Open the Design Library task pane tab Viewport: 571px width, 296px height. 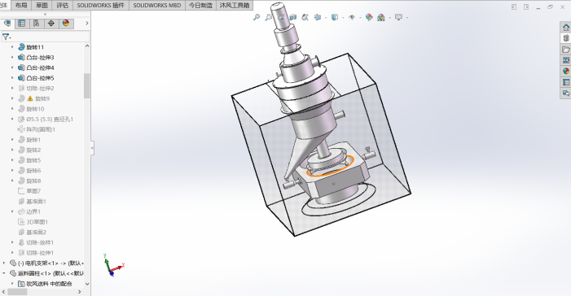point(566,38)
